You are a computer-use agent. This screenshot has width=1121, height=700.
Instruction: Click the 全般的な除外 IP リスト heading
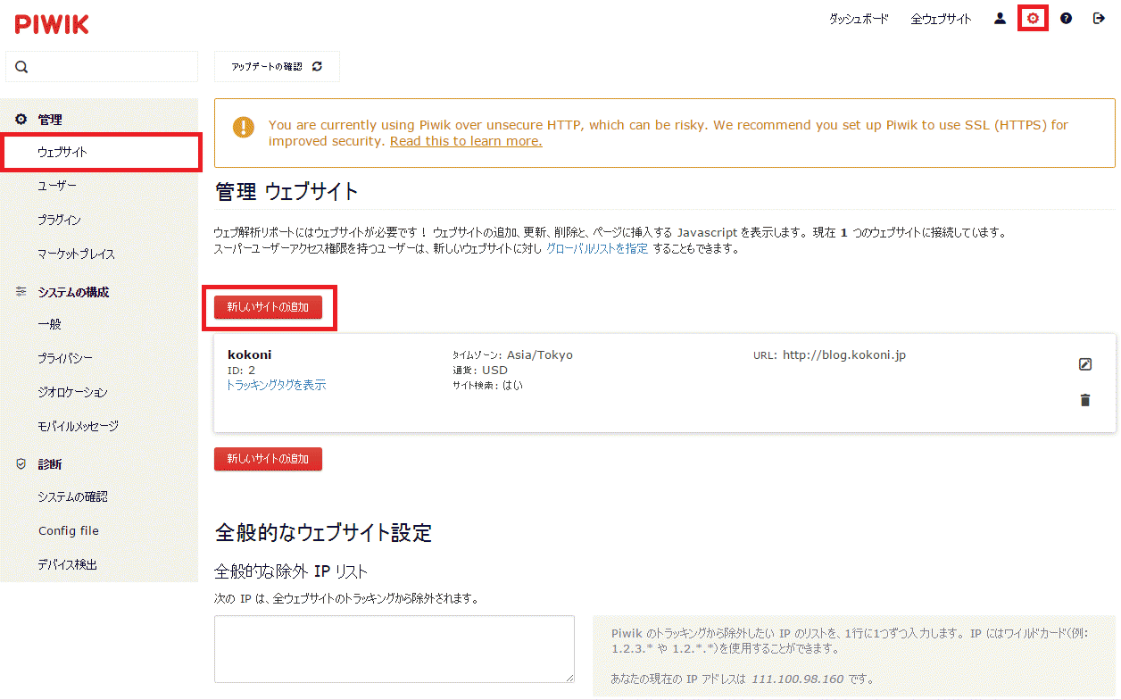291,571
